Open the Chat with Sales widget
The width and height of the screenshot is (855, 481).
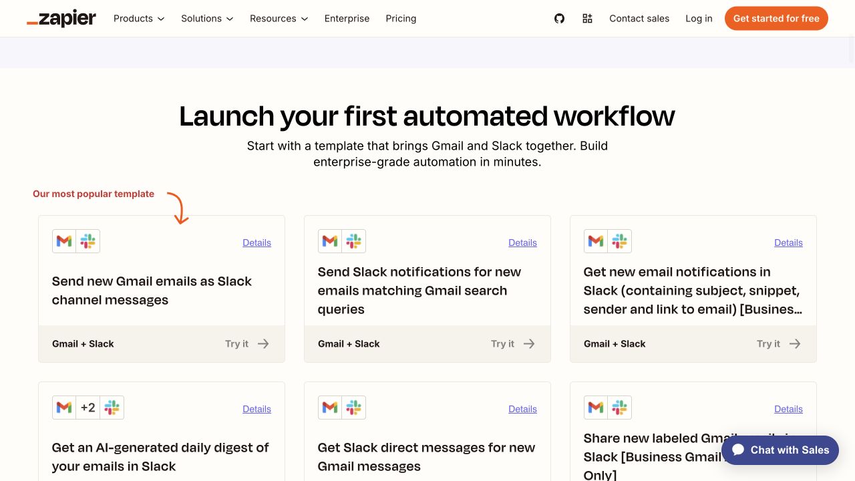[x=780, y=450]
